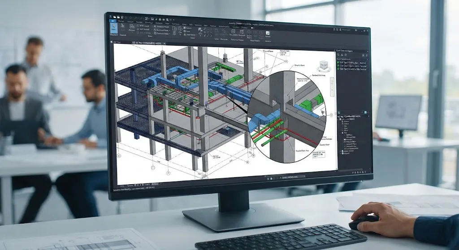Toggle the second green check clash result row
The image size is (459, 250).
[x=352, y=66]
